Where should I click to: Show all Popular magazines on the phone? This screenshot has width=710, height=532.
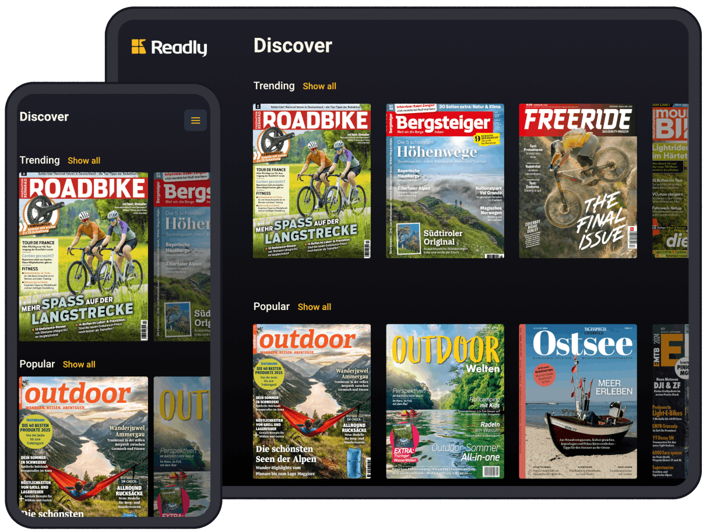[79, 365]
